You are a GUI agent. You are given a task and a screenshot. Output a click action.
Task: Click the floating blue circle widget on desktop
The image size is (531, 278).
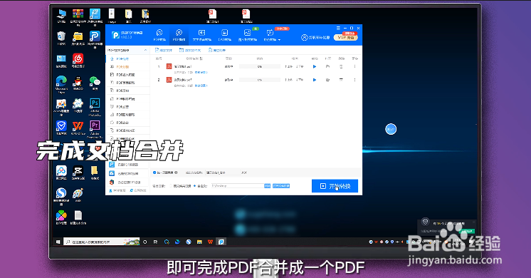coord(391,129)
